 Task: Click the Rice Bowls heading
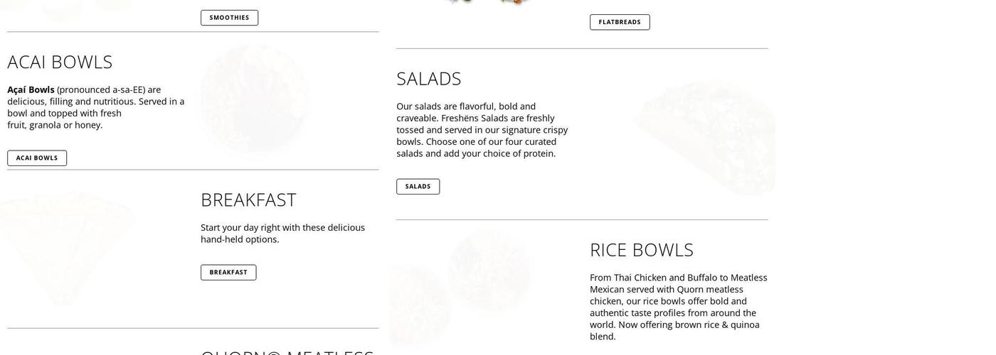(641, 250)
